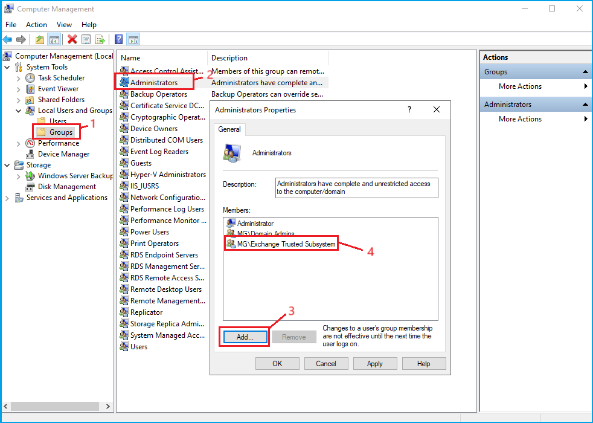Click the Description text field
Image resolution: width=593 pixels, height=423 pixels.
coord(356,187)
